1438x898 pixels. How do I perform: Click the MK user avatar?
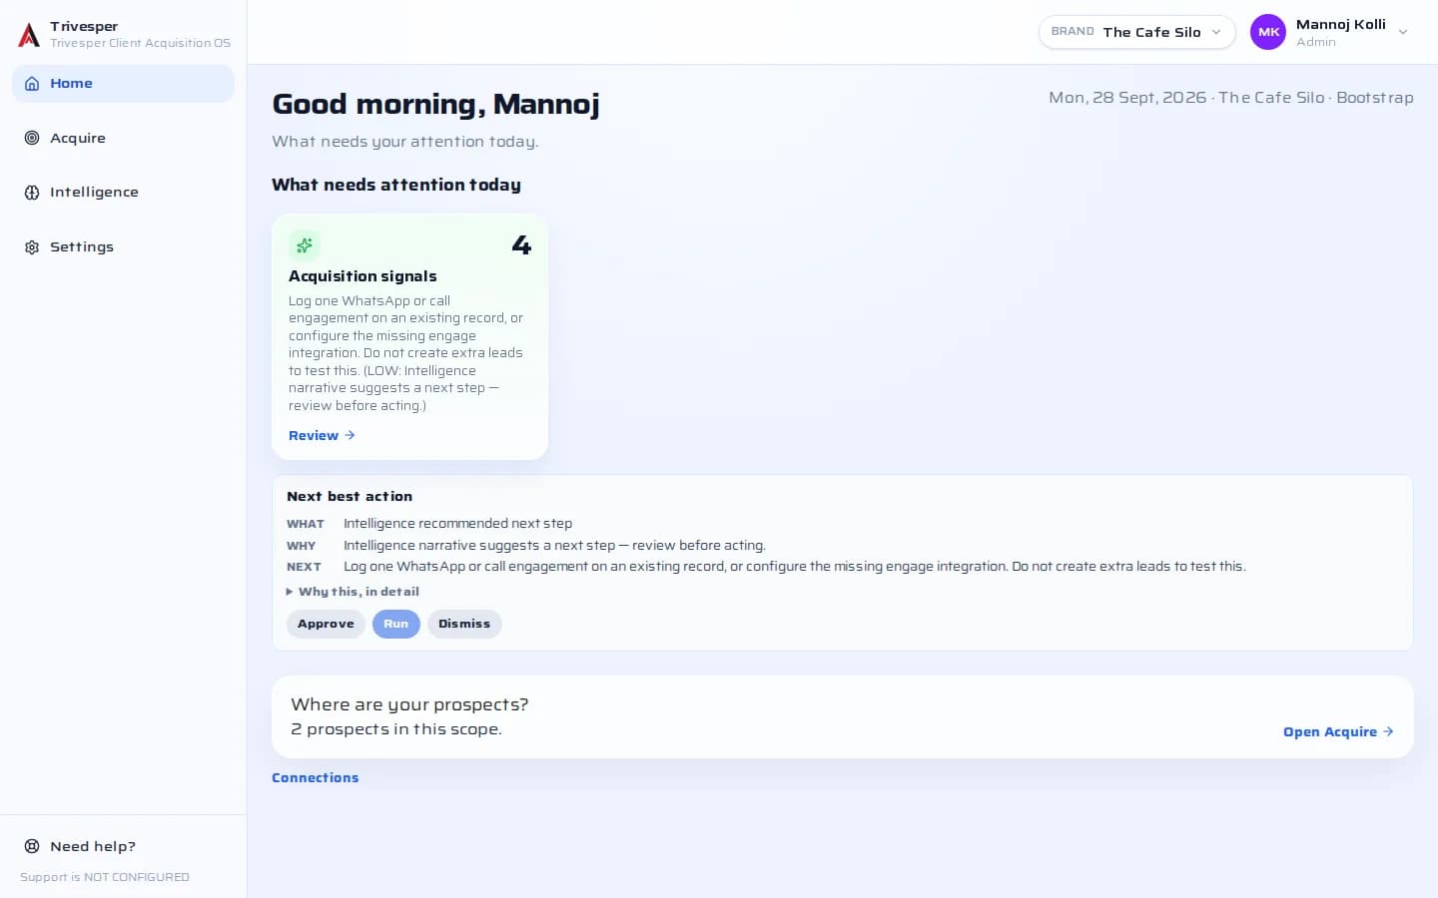pyautogui.click(x=1268, y=32)
